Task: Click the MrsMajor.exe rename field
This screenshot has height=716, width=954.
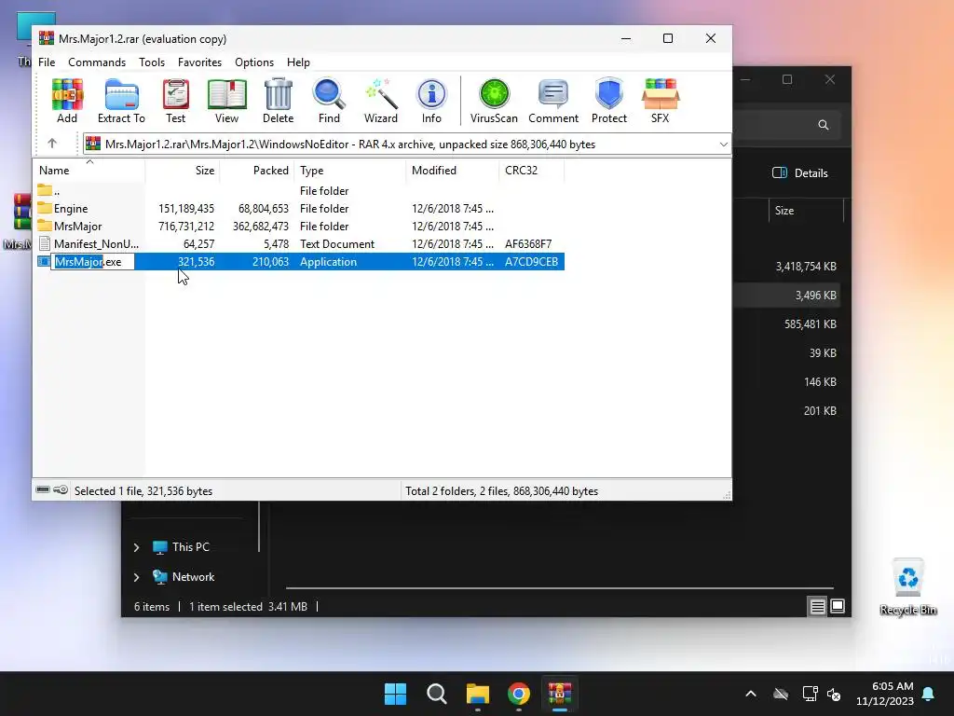Action: [x=92, y=262]
